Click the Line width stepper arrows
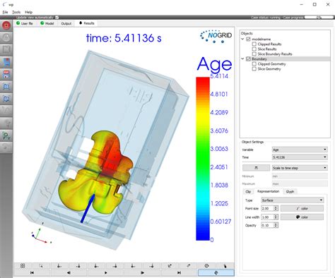 (x=276, y=217)
